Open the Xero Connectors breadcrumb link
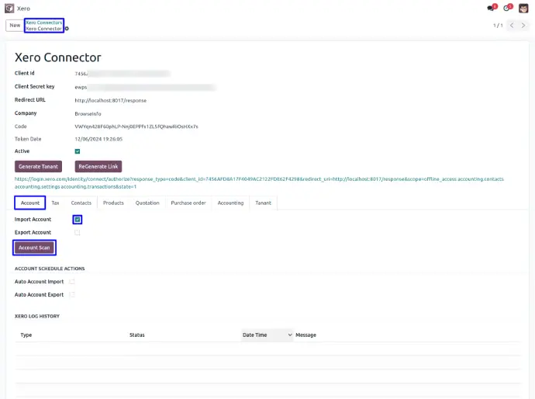 coord(44,23)
